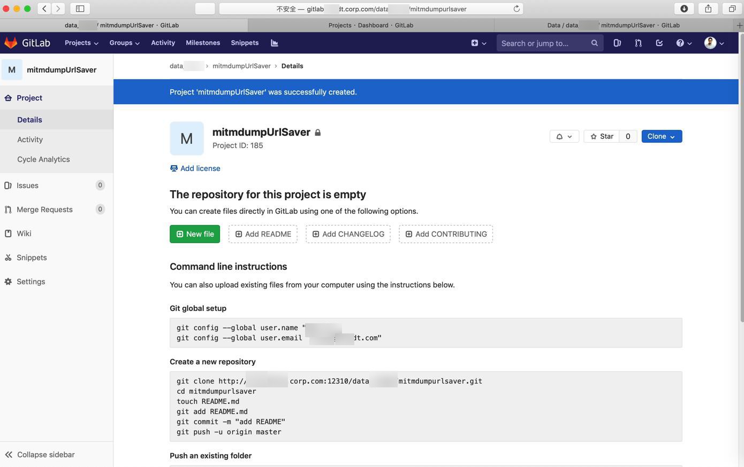Open the Clone dropdown
Viewport: 744px width, 467px height.
pyautogui.click(x=662, y=136)
